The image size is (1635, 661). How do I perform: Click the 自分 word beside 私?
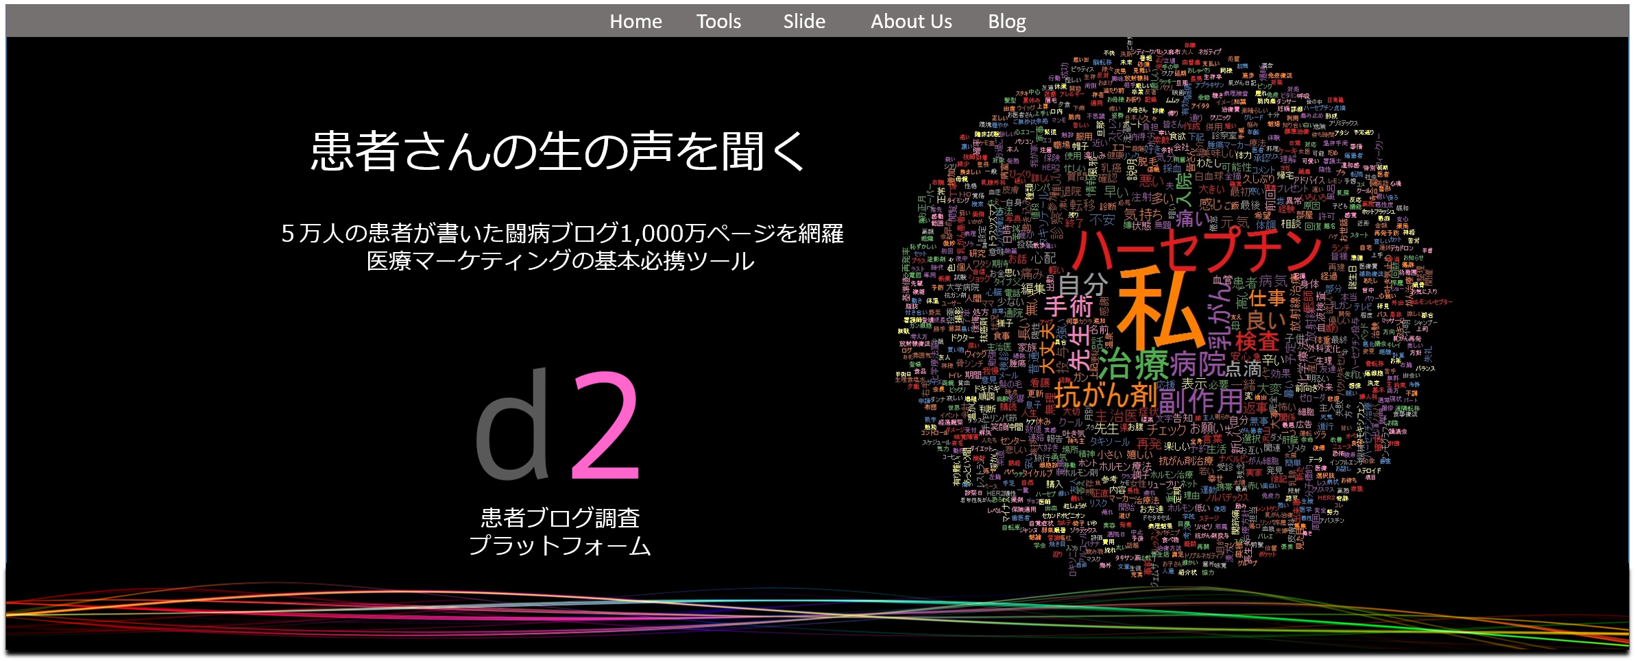(x=1084, y=284)
